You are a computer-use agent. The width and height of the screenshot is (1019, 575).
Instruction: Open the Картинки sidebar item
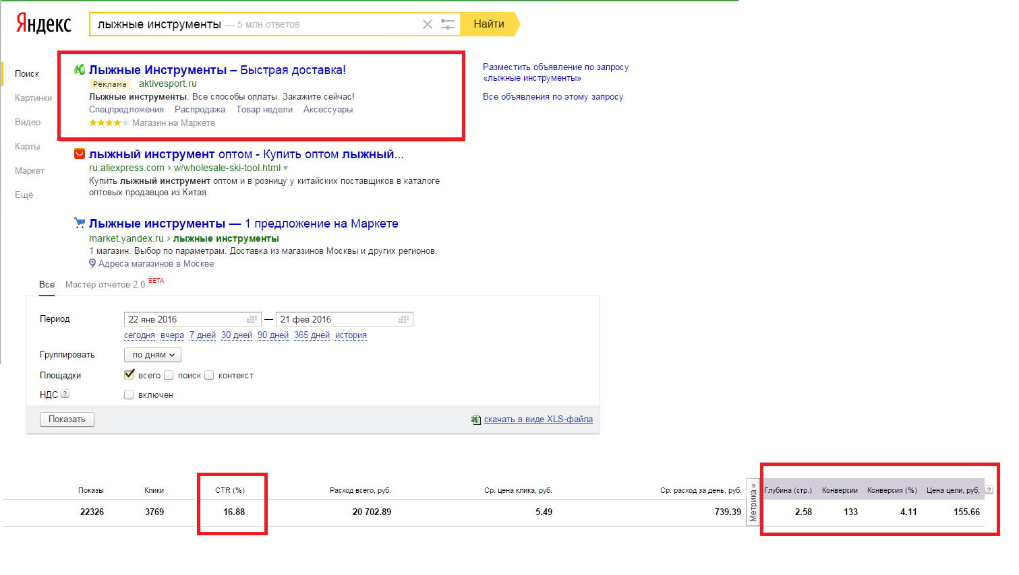[x=33, y=98]
